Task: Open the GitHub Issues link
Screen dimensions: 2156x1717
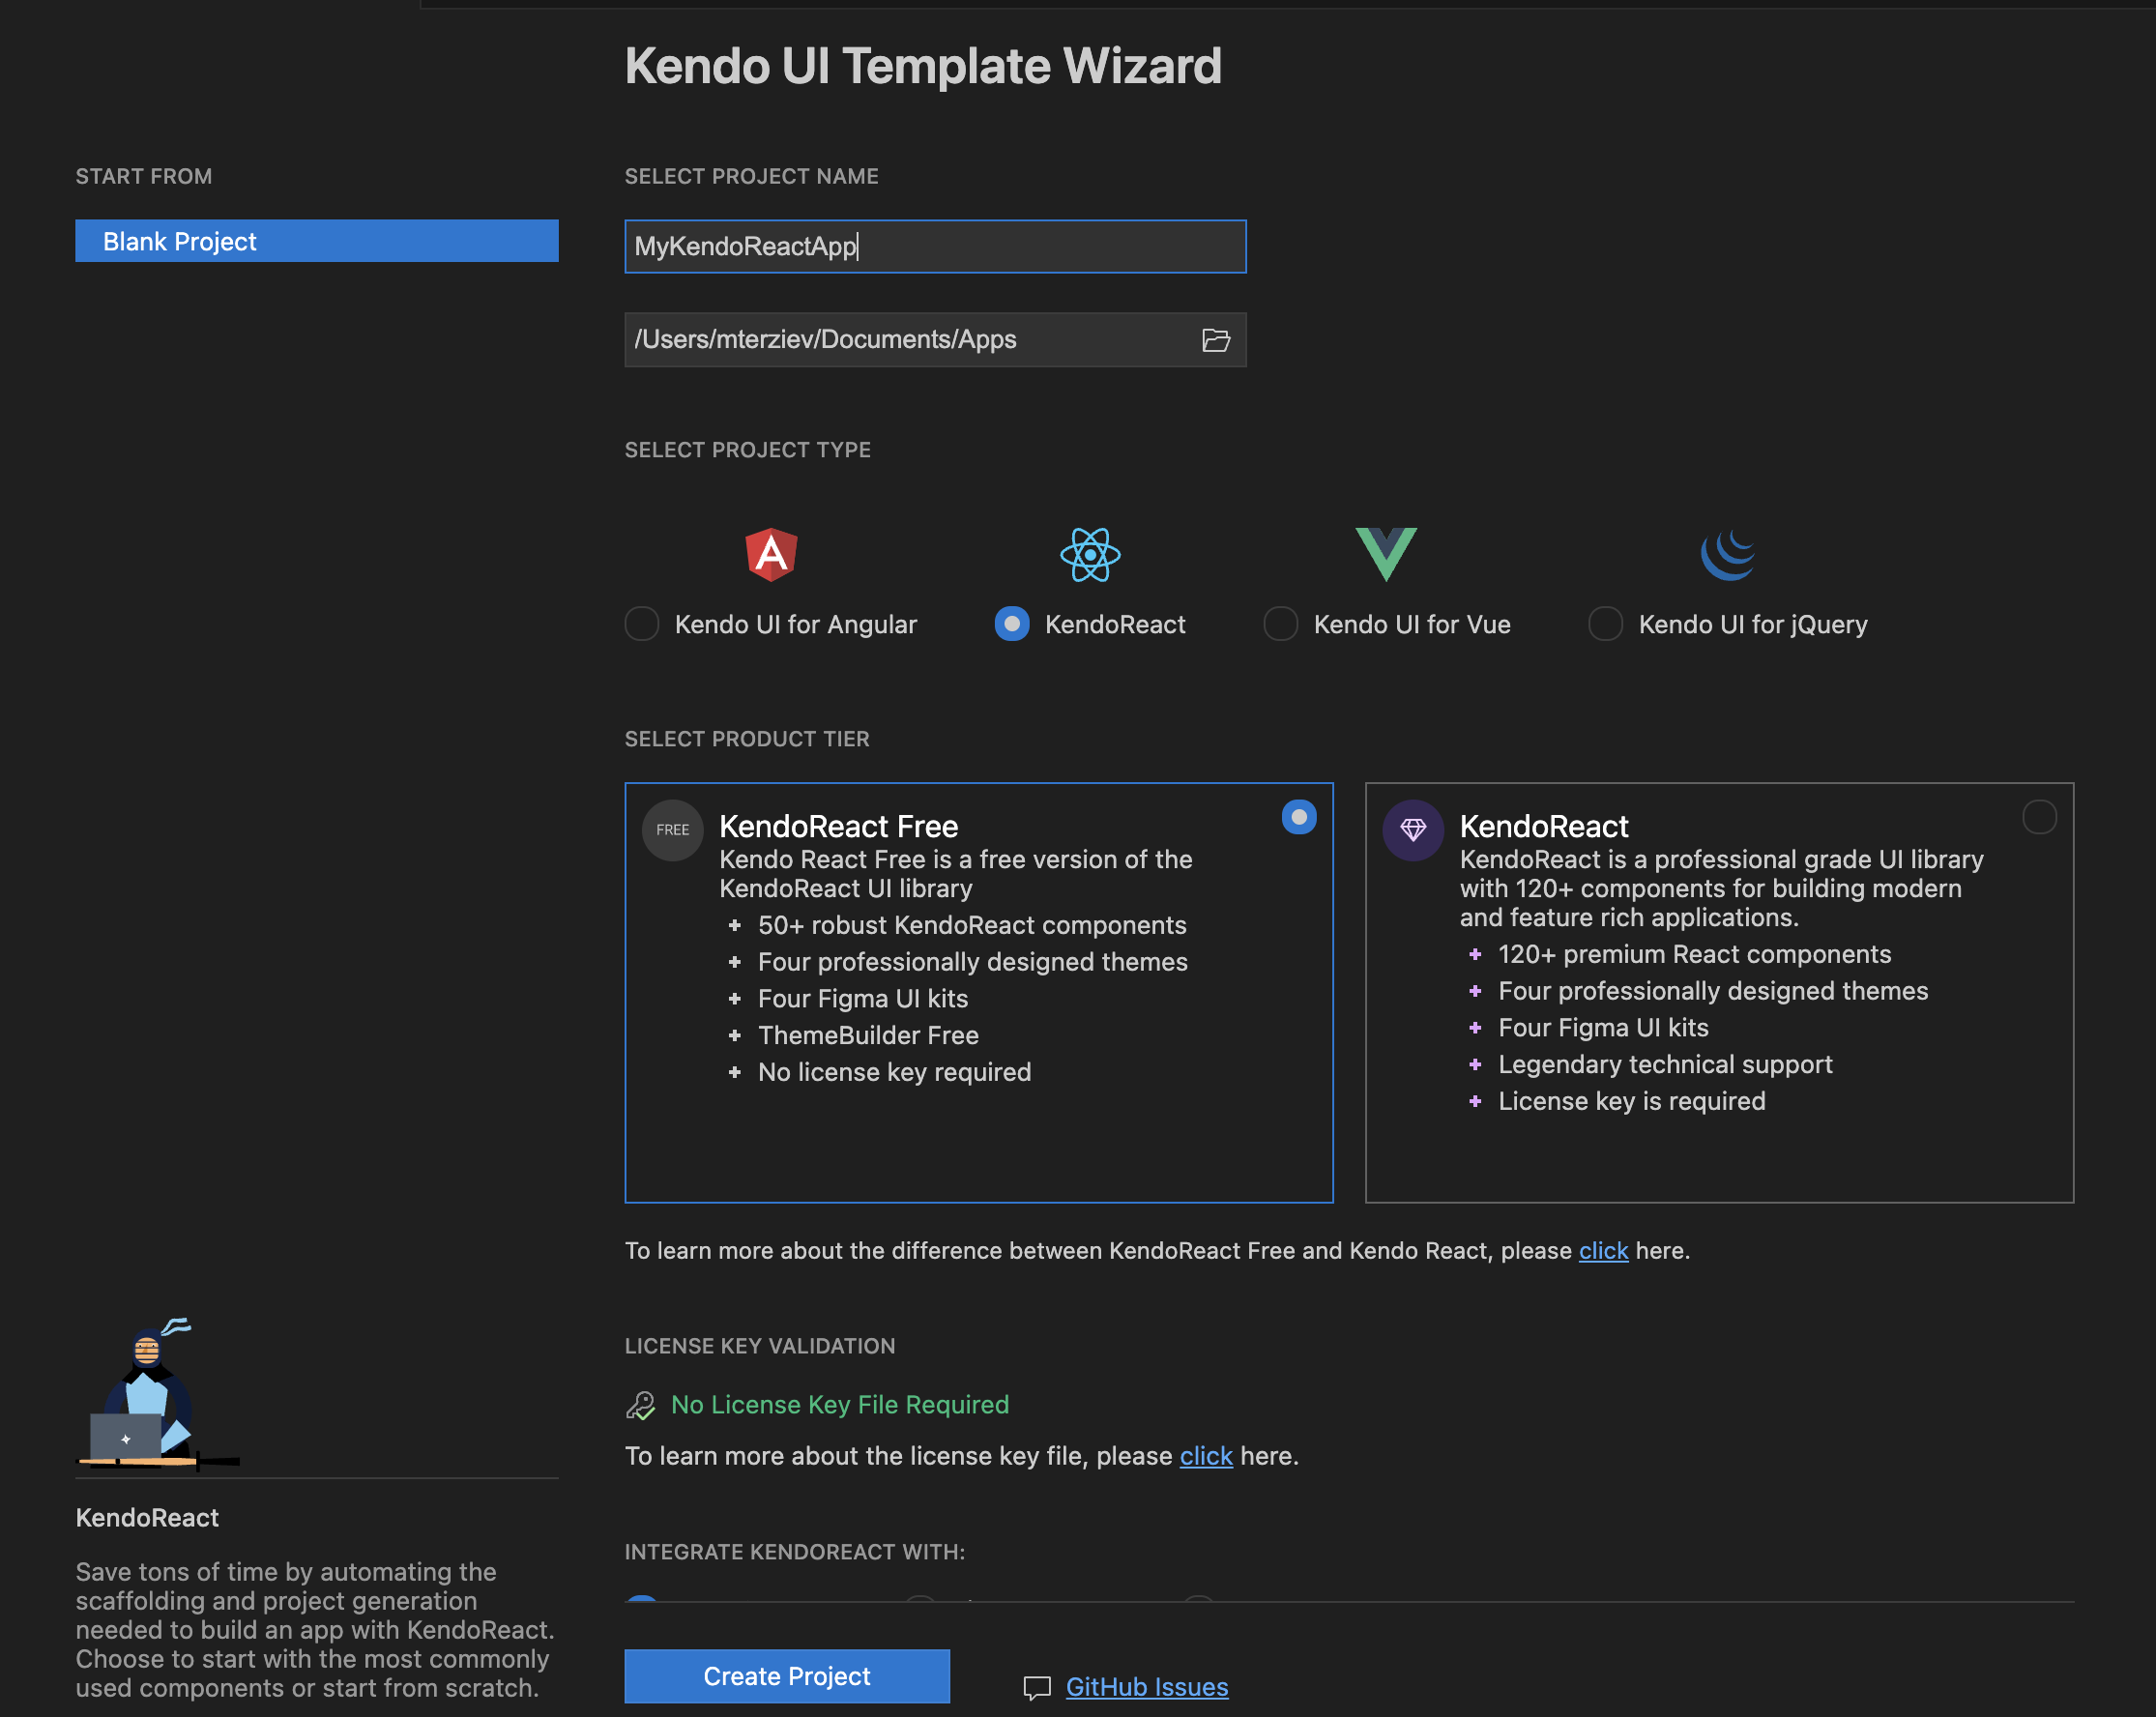Action: point(1146,1687)
